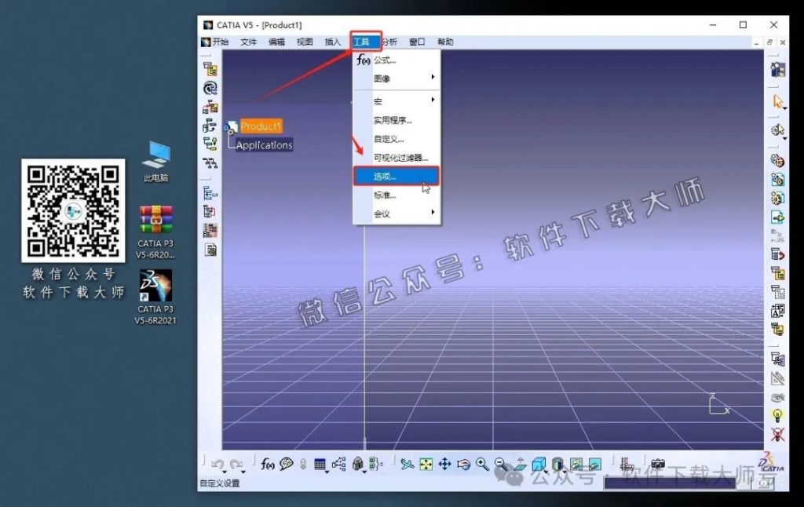Screen dimensions: 804x507
Task: Open the 文件 (File) menu
Action: (x=248, y=41)
